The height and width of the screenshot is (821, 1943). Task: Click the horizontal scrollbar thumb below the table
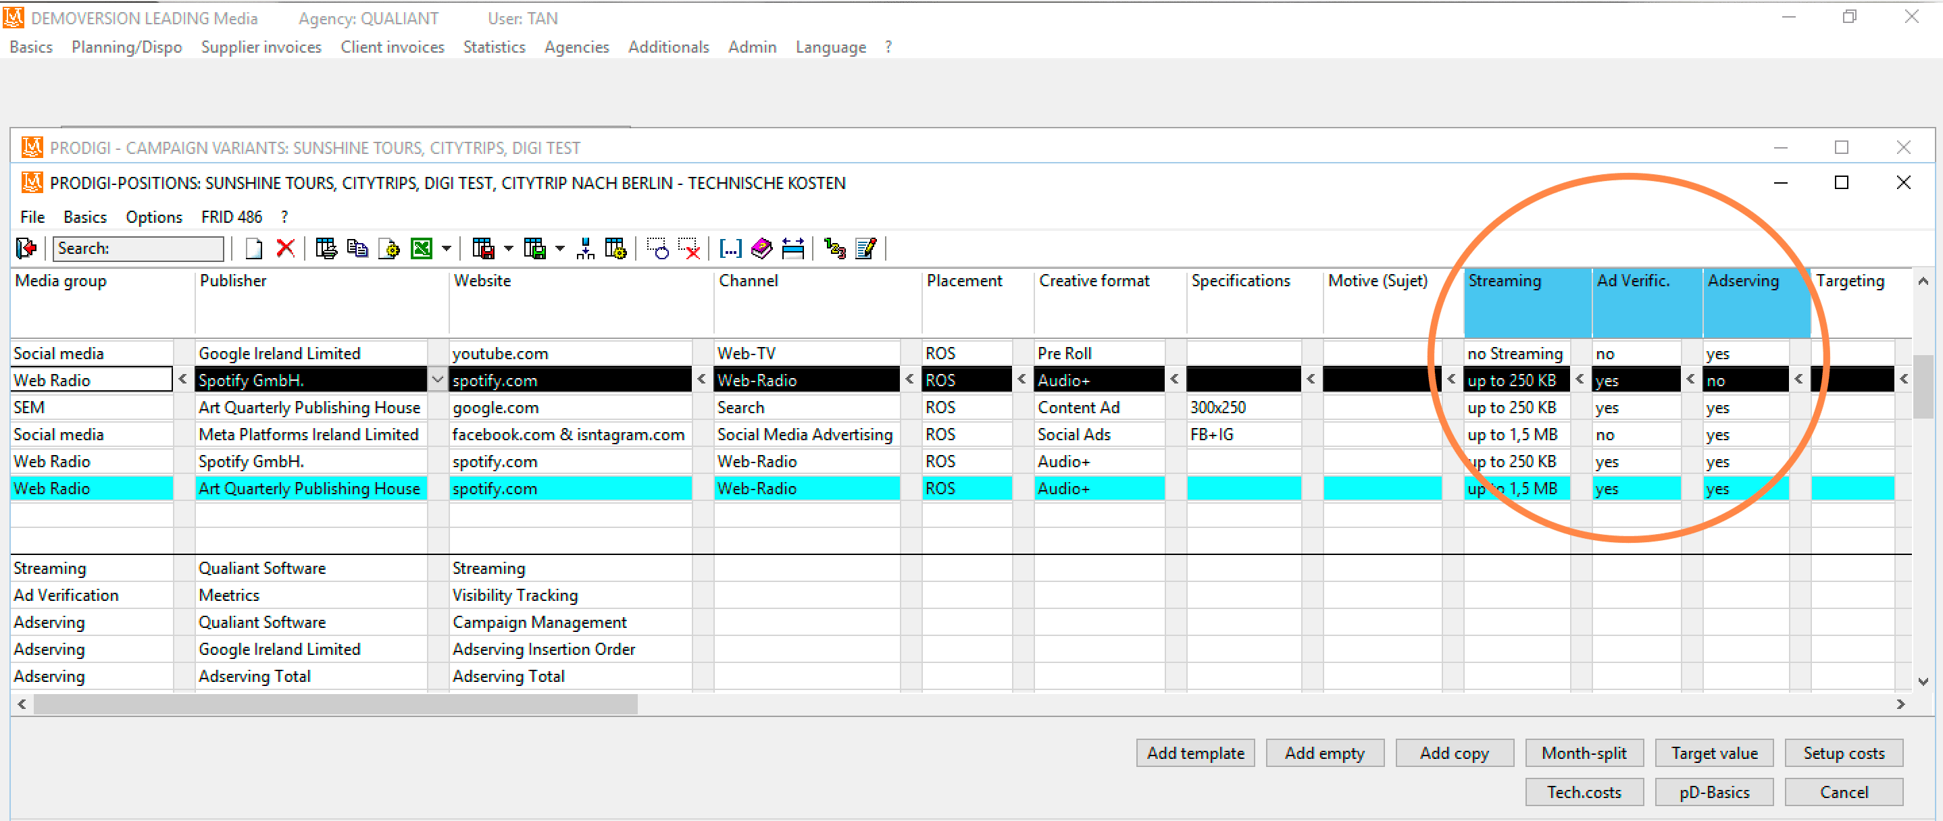point(336,704)
